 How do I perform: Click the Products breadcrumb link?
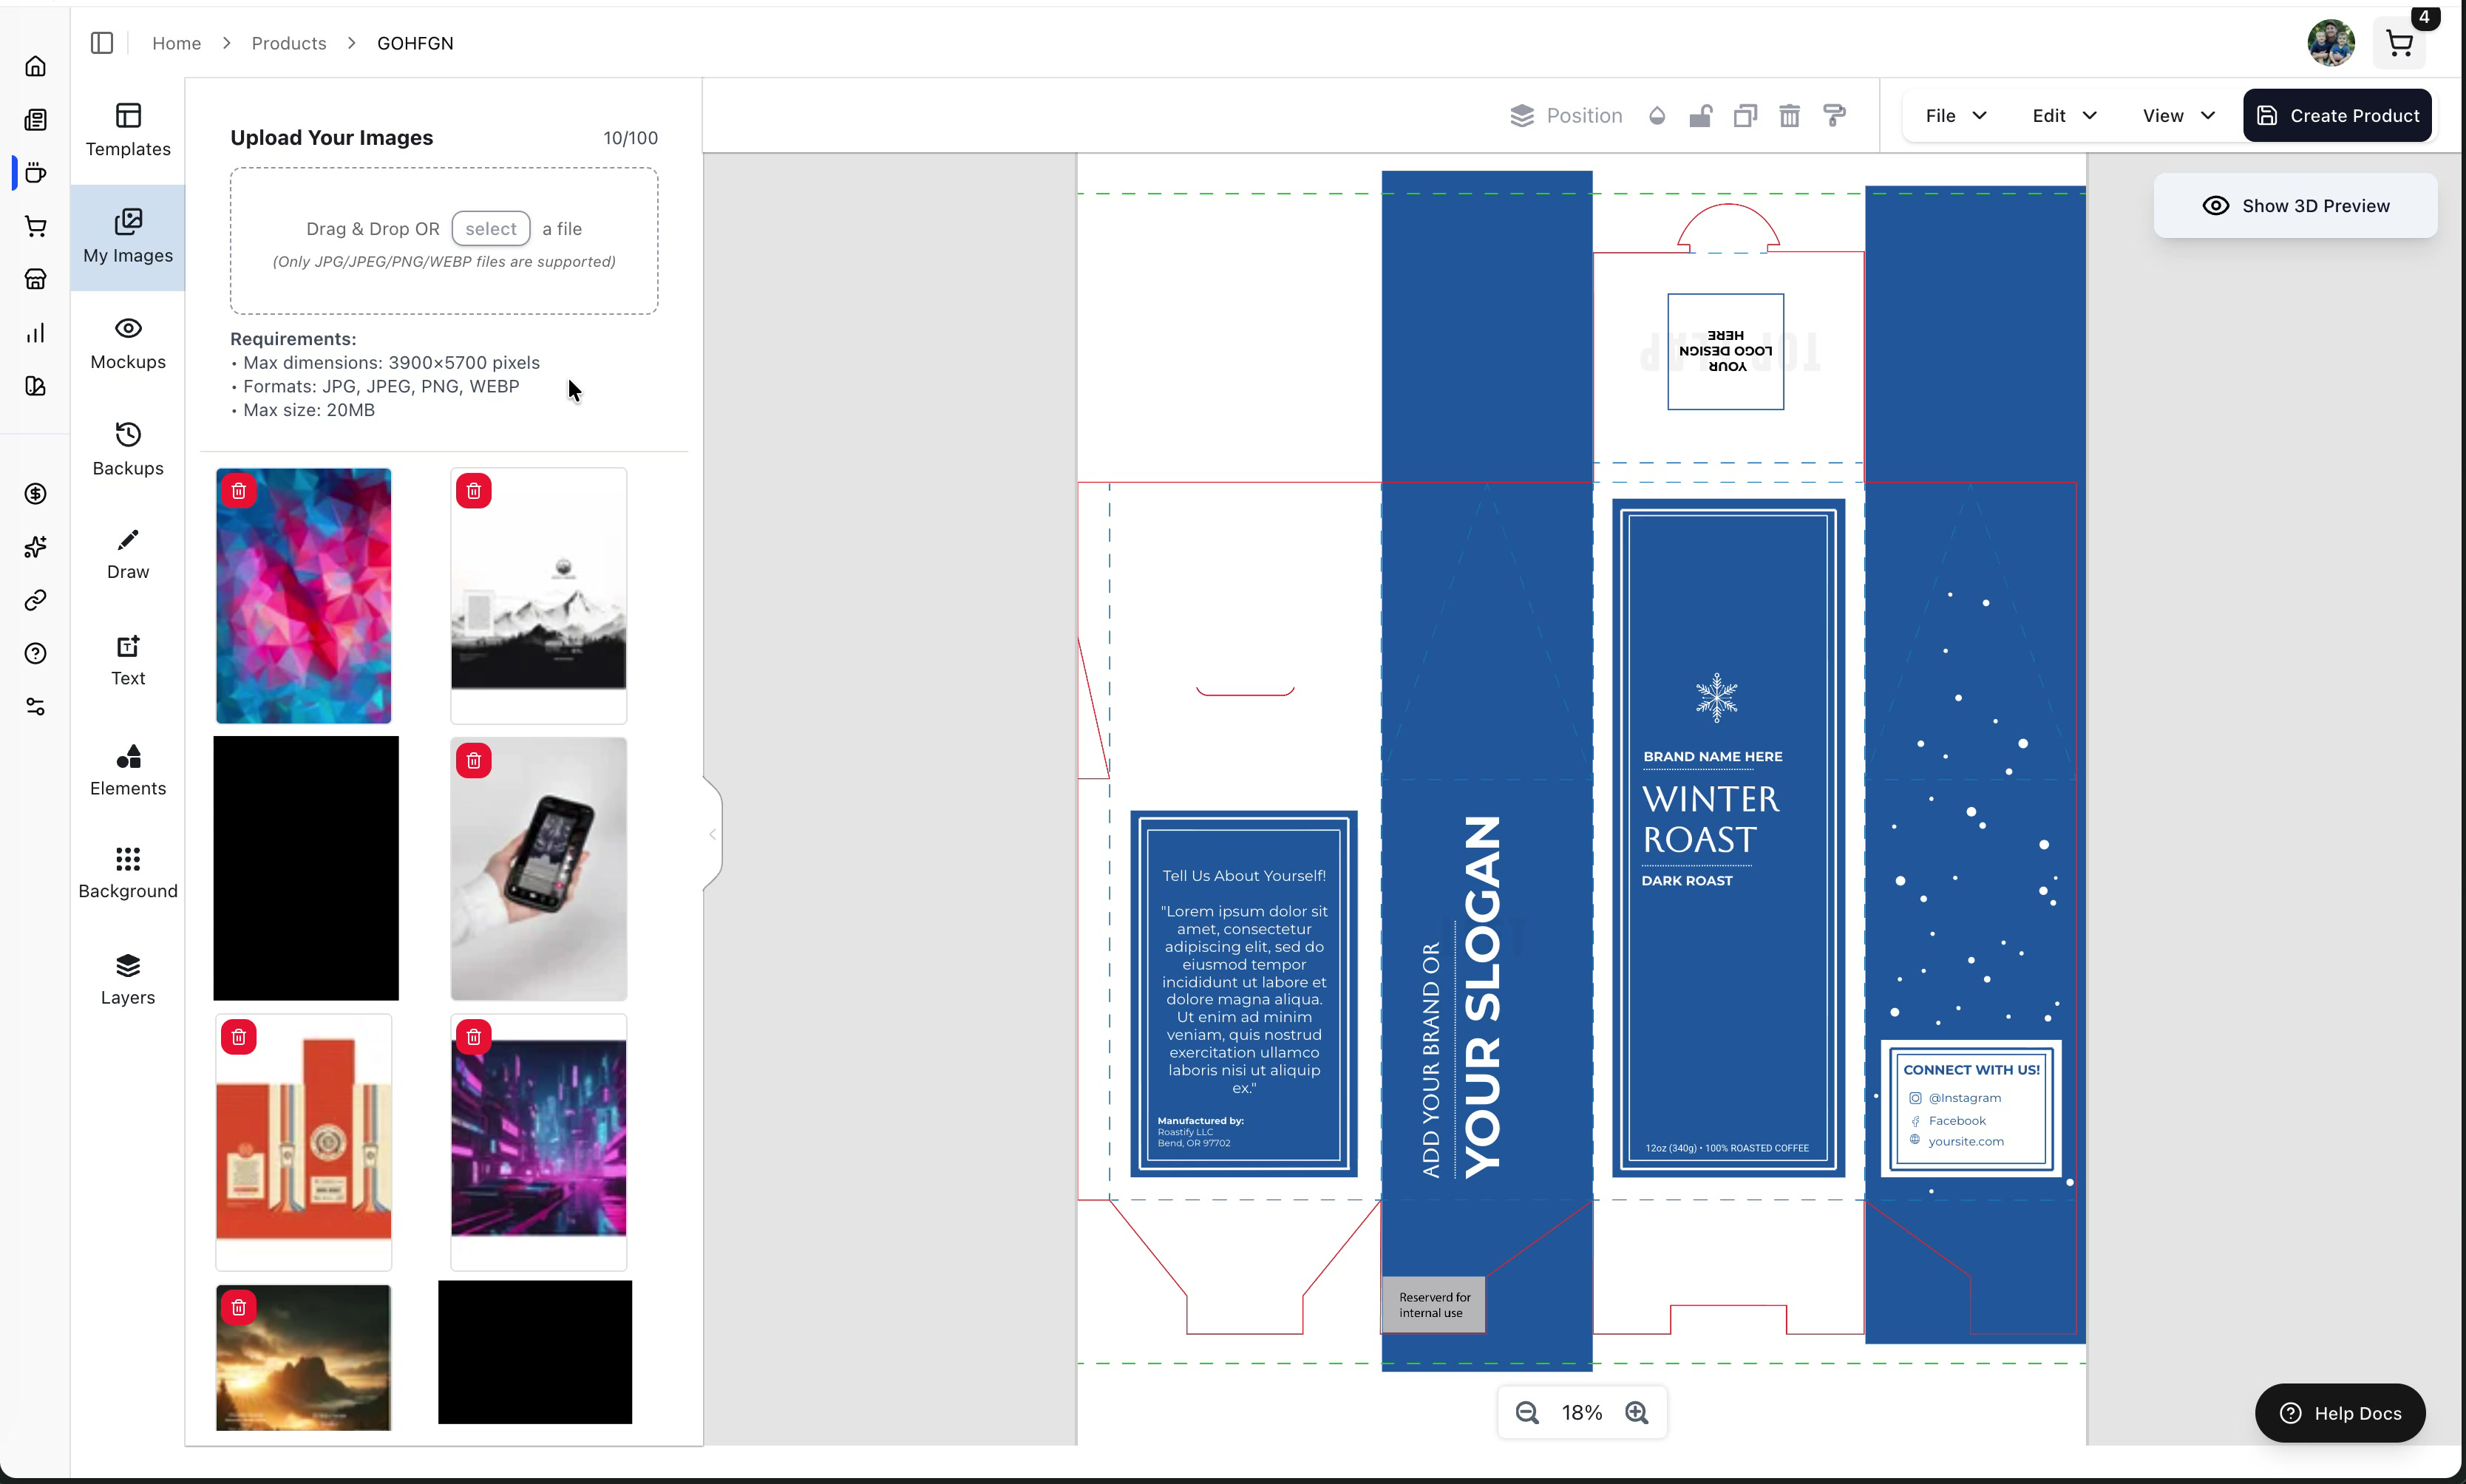click(x=289, y=43)
